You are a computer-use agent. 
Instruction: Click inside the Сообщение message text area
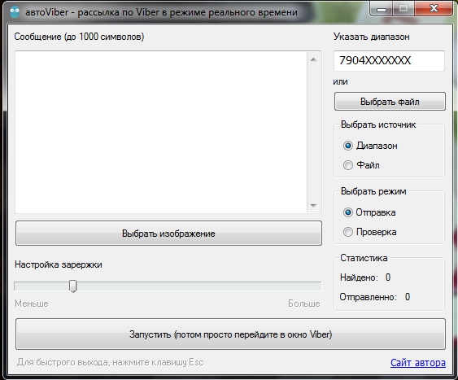click(160, 133)
